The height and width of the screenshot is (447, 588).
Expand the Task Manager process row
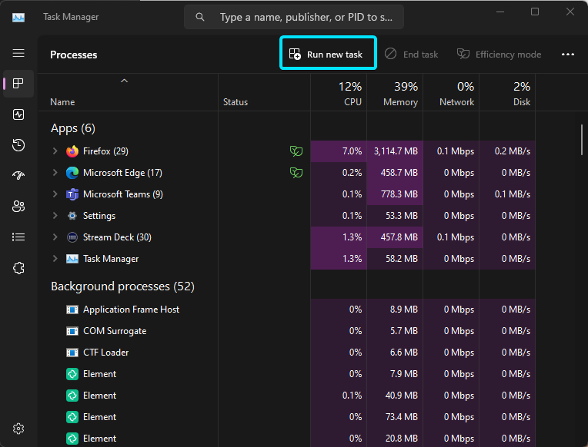pyautogui.click(x=55, y=258)
